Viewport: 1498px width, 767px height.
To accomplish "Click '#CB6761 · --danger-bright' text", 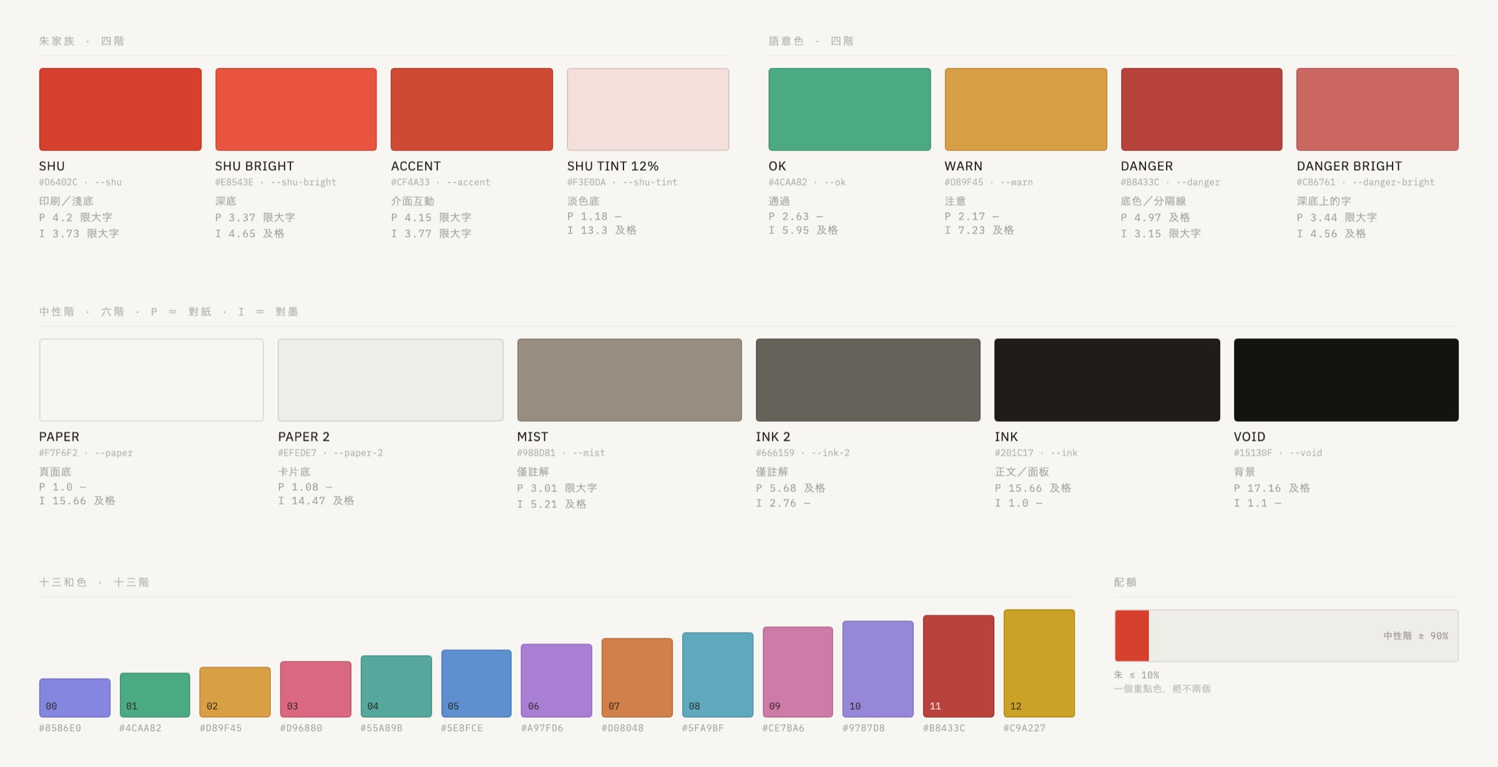I will [x=1366, y=182].
